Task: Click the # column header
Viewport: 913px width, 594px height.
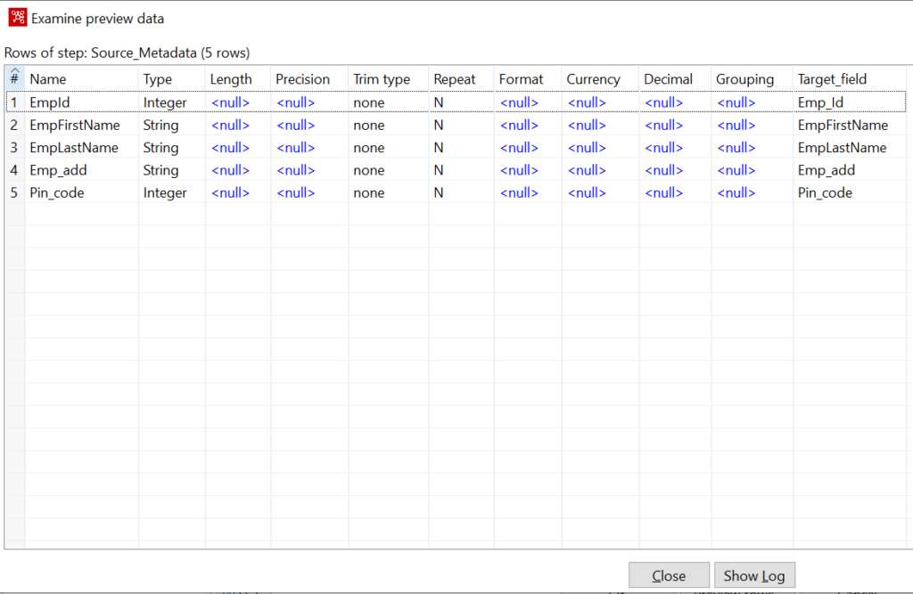Action: (x=13, y=78)
